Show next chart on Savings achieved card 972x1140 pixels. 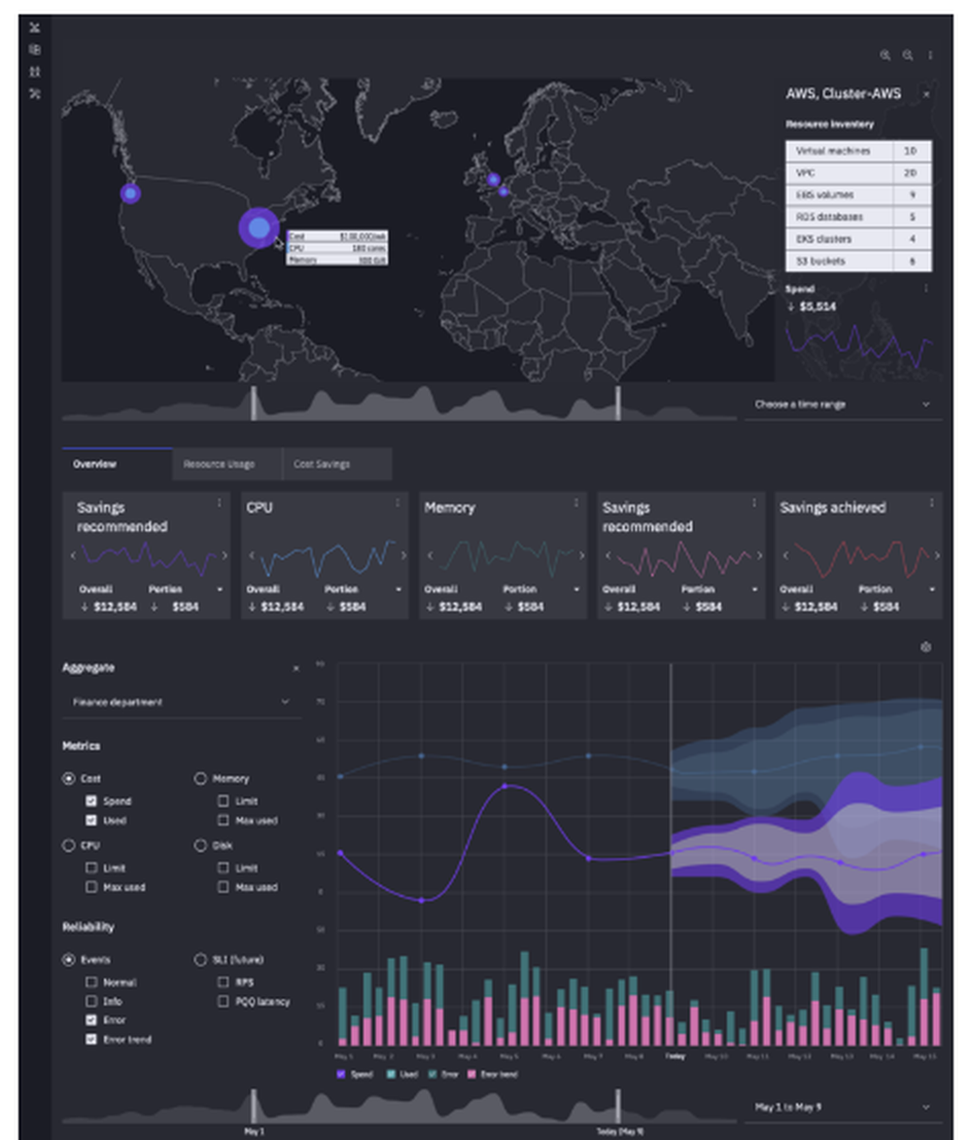[x=937, y=555]
